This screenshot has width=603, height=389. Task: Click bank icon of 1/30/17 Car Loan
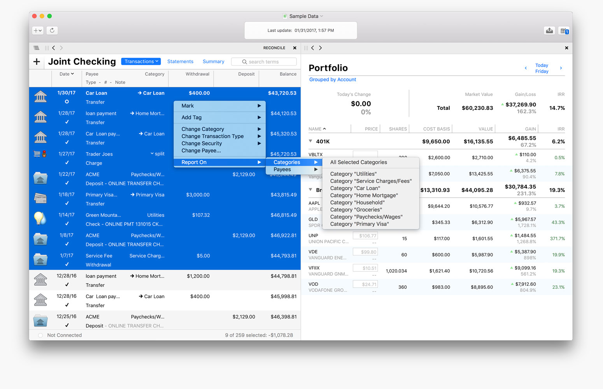click(x=40, y=96)
